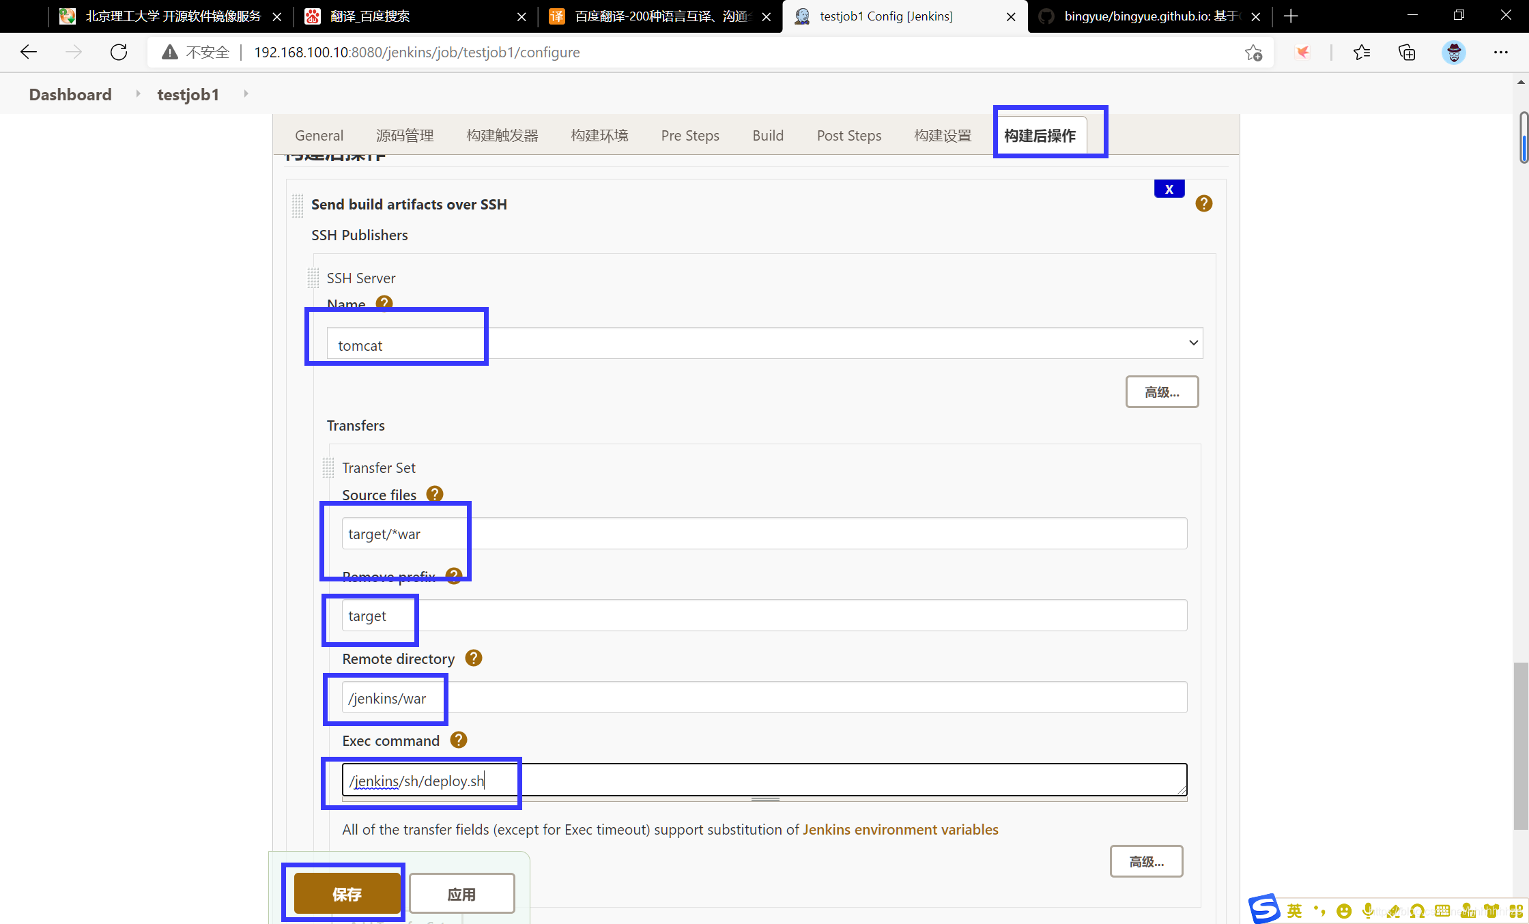Toggle the SSH Publishers drag handle

[313, 278]
